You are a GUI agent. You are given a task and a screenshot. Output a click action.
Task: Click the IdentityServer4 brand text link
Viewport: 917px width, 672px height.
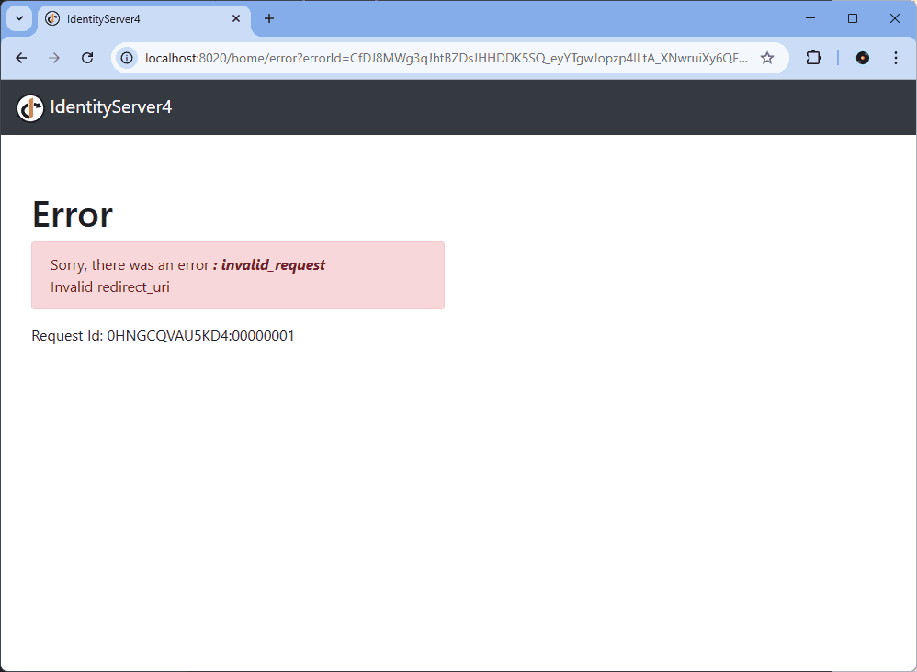pyautogui.click(x=110, y=107)
